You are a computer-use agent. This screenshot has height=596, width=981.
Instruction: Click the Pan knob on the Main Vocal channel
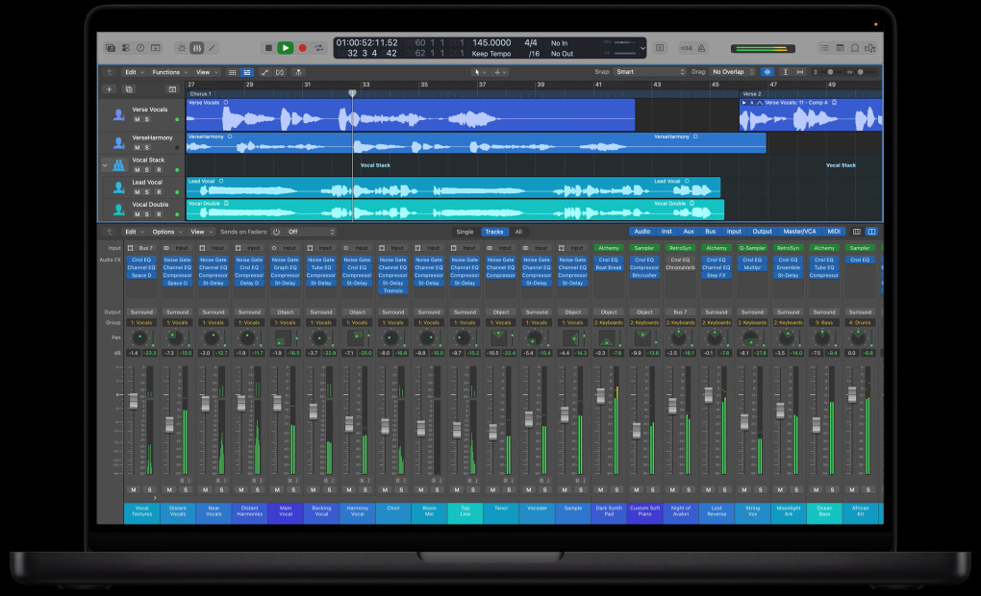click(285, 337)
